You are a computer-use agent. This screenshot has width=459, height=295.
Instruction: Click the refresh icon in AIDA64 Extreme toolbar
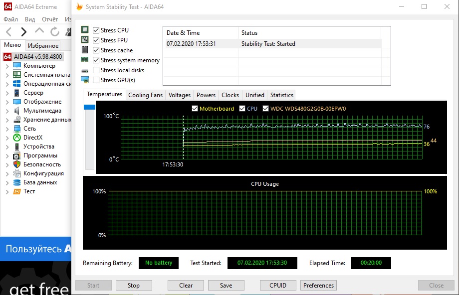[x=54, y=31]
